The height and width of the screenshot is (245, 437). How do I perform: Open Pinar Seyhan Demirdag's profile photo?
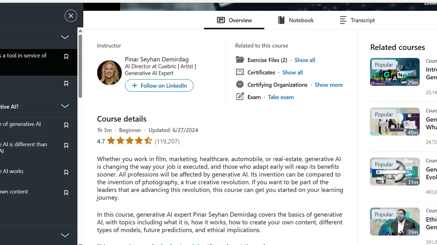pos(109,73)
